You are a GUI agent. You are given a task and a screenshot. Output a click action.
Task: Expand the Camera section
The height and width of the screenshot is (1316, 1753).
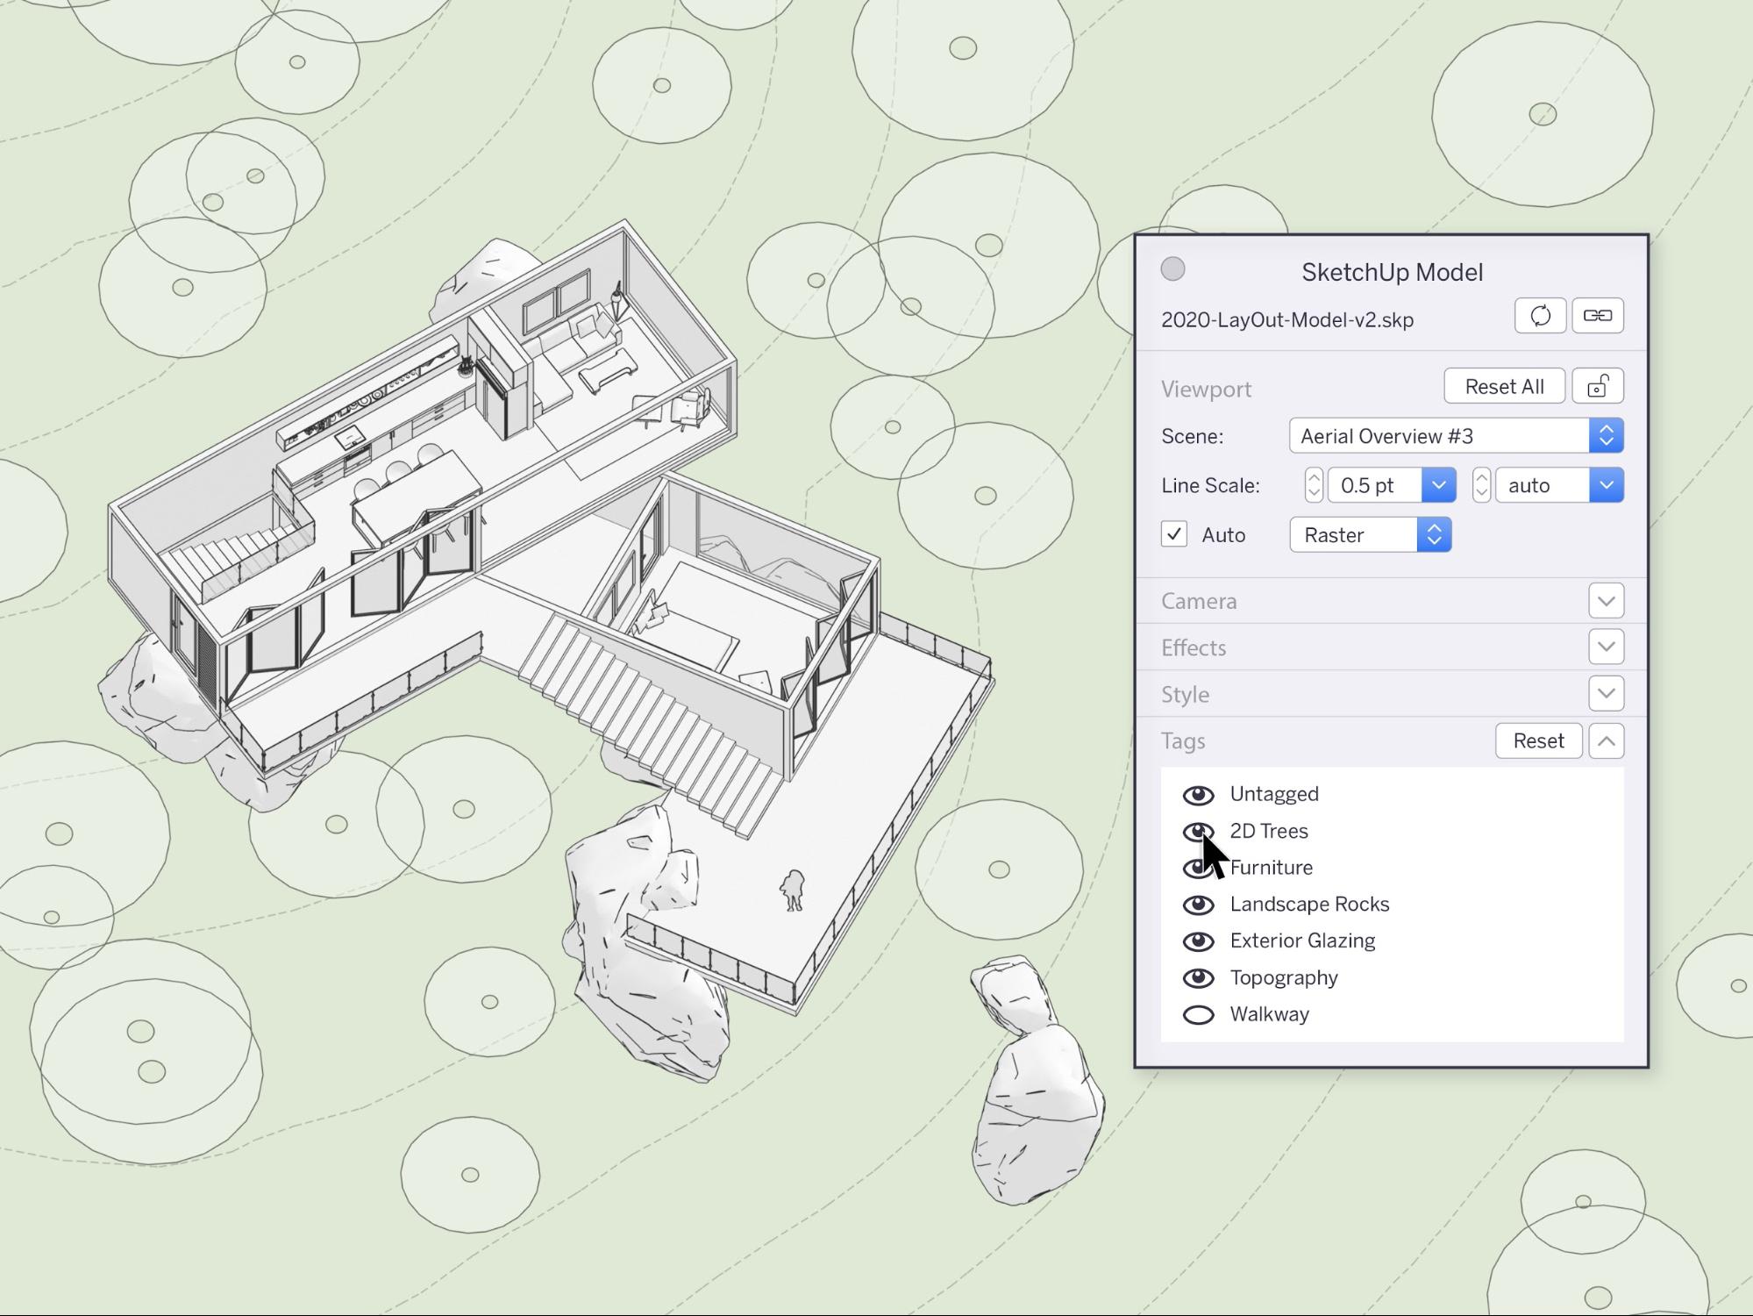tap(1605, 600)
